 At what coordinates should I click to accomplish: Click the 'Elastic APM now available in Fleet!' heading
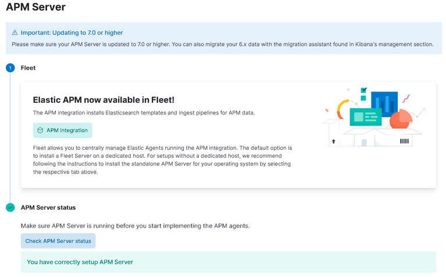pos(104,100)
